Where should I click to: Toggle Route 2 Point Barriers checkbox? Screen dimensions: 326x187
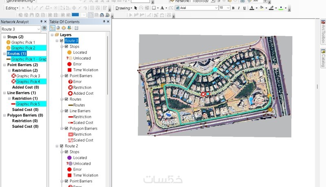(66, 181)
